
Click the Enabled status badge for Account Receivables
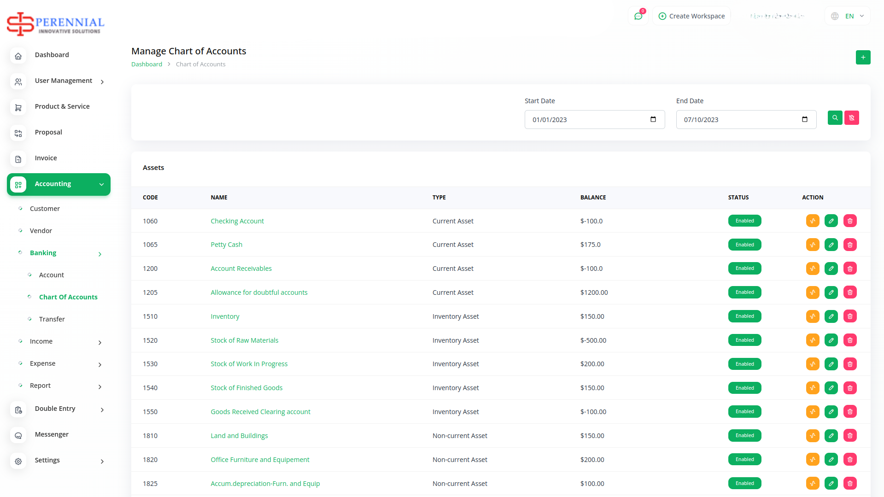[x=744, y=269]
